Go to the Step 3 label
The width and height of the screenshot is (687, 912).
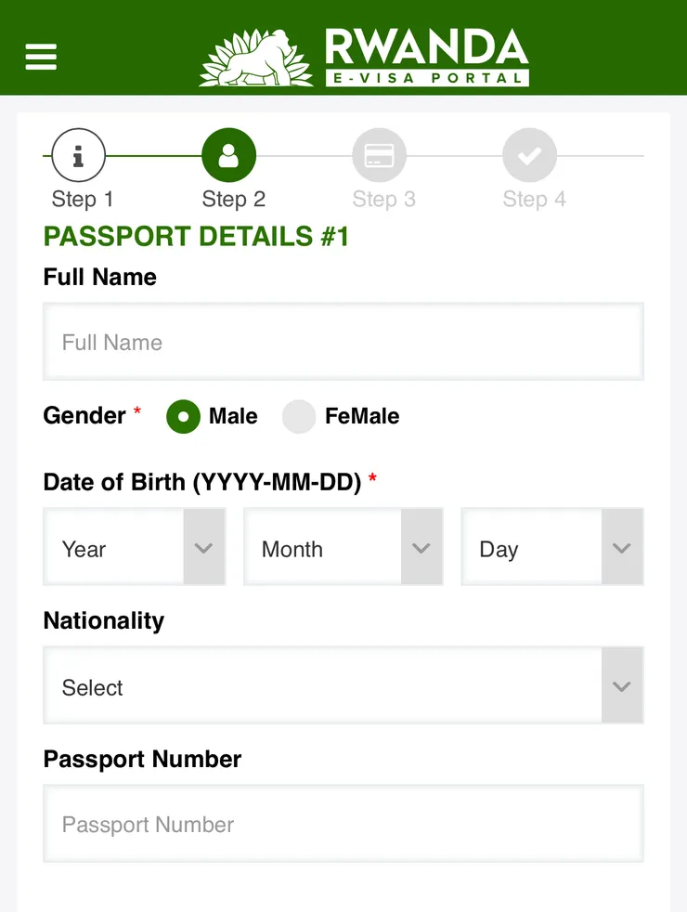(x=383, y=199)
